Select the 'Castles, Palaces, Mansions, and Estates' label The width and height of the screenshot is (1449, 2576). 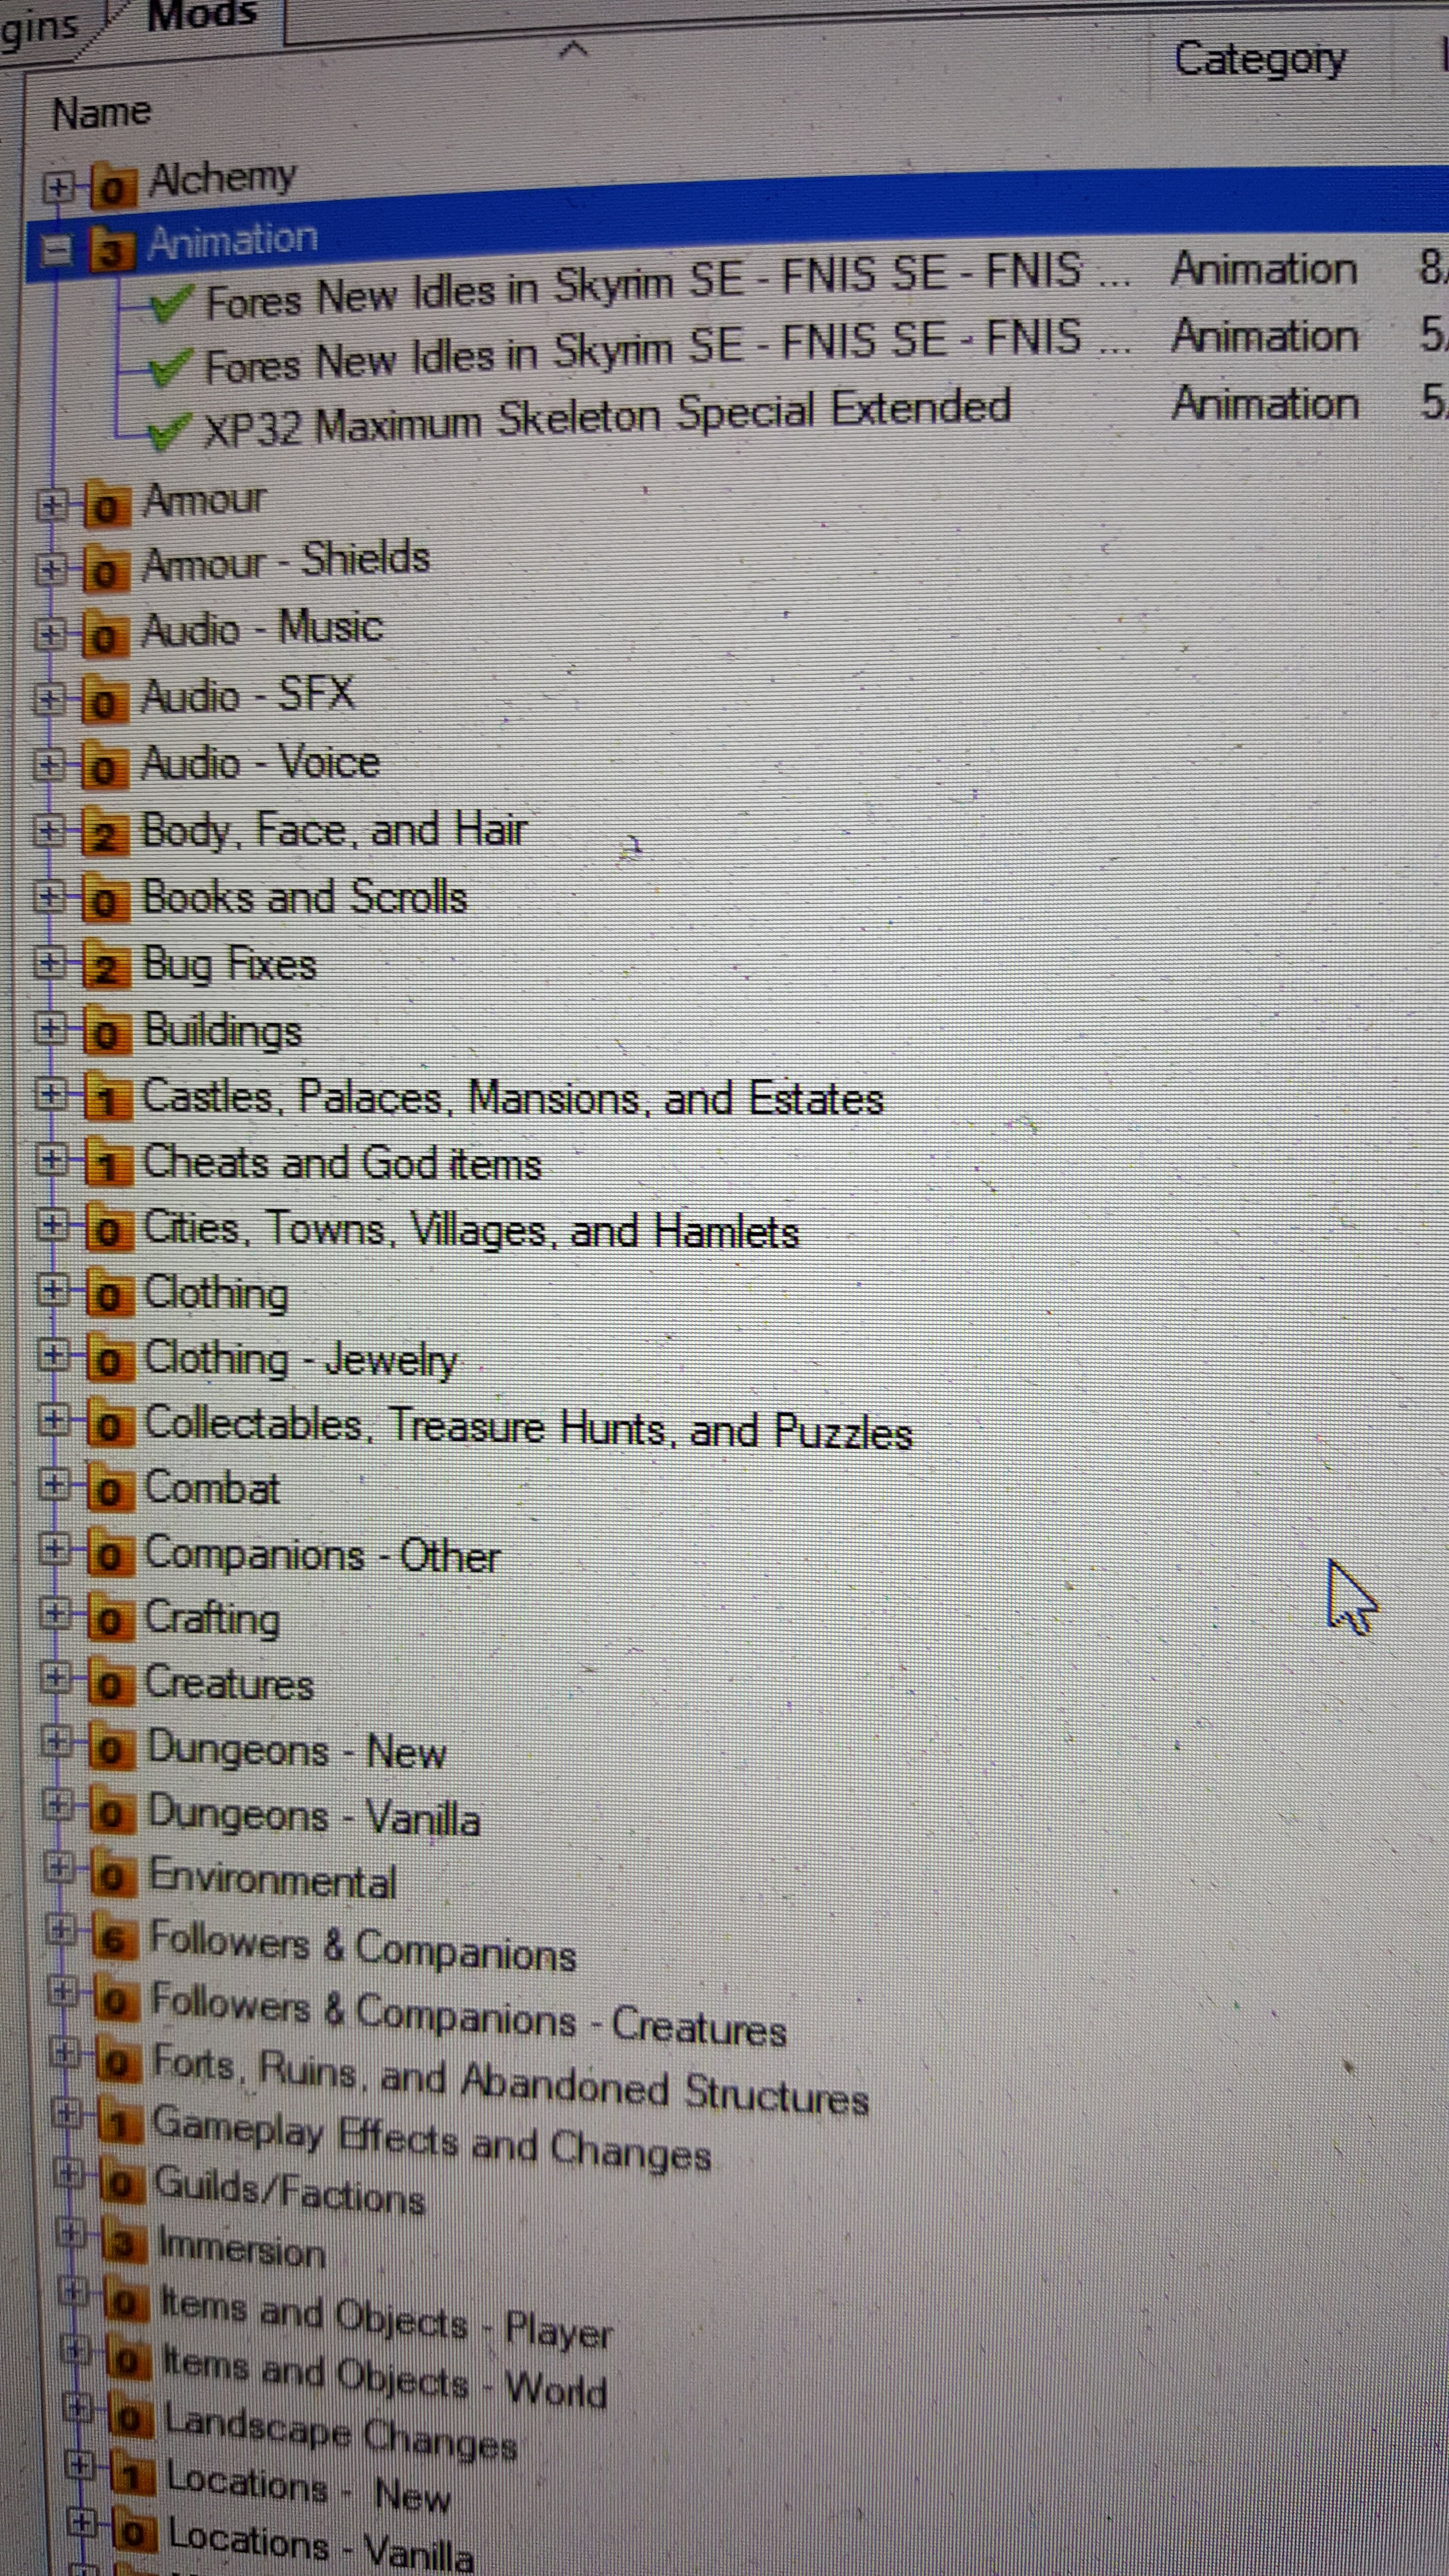pyautogui.click(x=513, y=1098)
